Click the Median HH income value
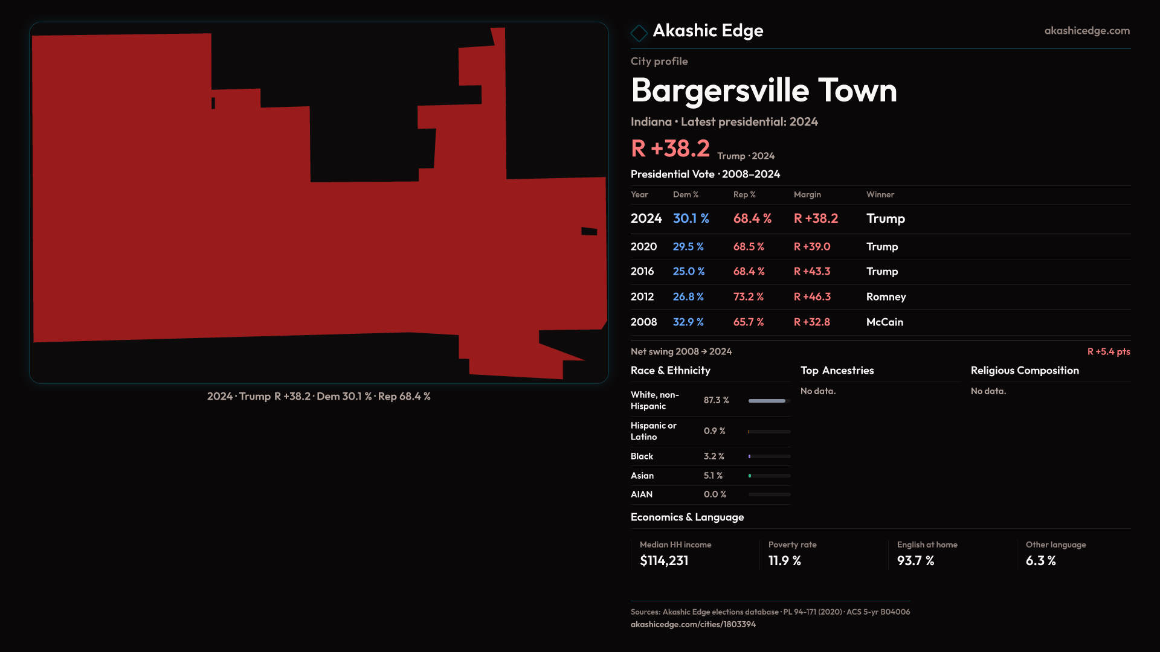Screen dimensions: 1160x652 click(x=664, y=561)
